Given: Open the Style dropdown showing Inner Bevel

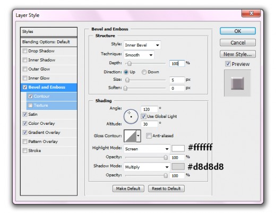Looking at the screenshot, I should point(142,45).
